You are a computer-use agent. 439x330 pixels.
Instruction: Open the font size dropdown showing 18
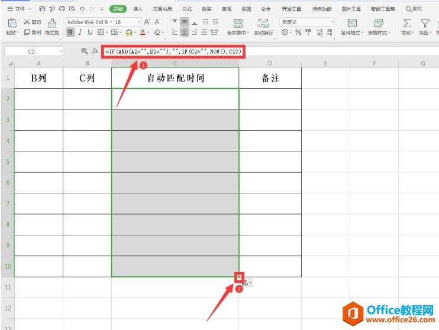click(139, 22)
